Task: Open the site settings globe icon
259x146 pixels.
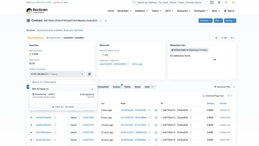Action: coord(219,2)
